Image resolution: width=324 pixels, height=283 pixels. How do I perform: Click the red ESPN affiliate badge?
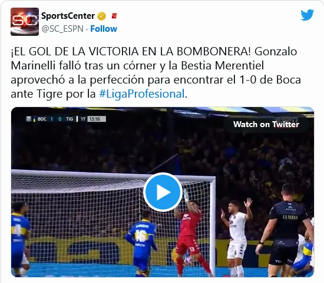tap(114, 16)
